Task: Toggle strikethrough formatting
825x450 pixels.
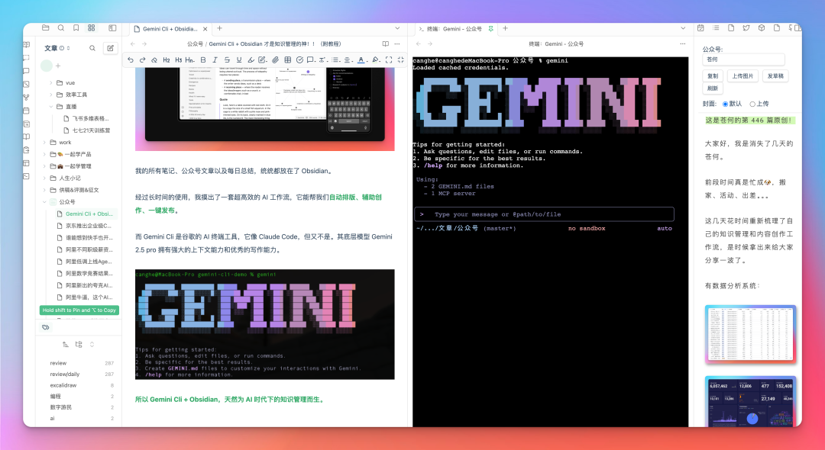Action: [x=227, y=59]
